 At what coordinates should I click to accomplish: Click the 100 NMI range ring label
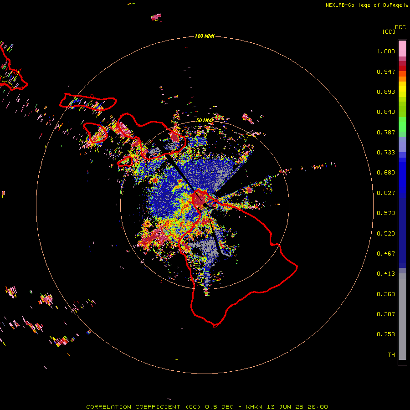tap(205, 36)
